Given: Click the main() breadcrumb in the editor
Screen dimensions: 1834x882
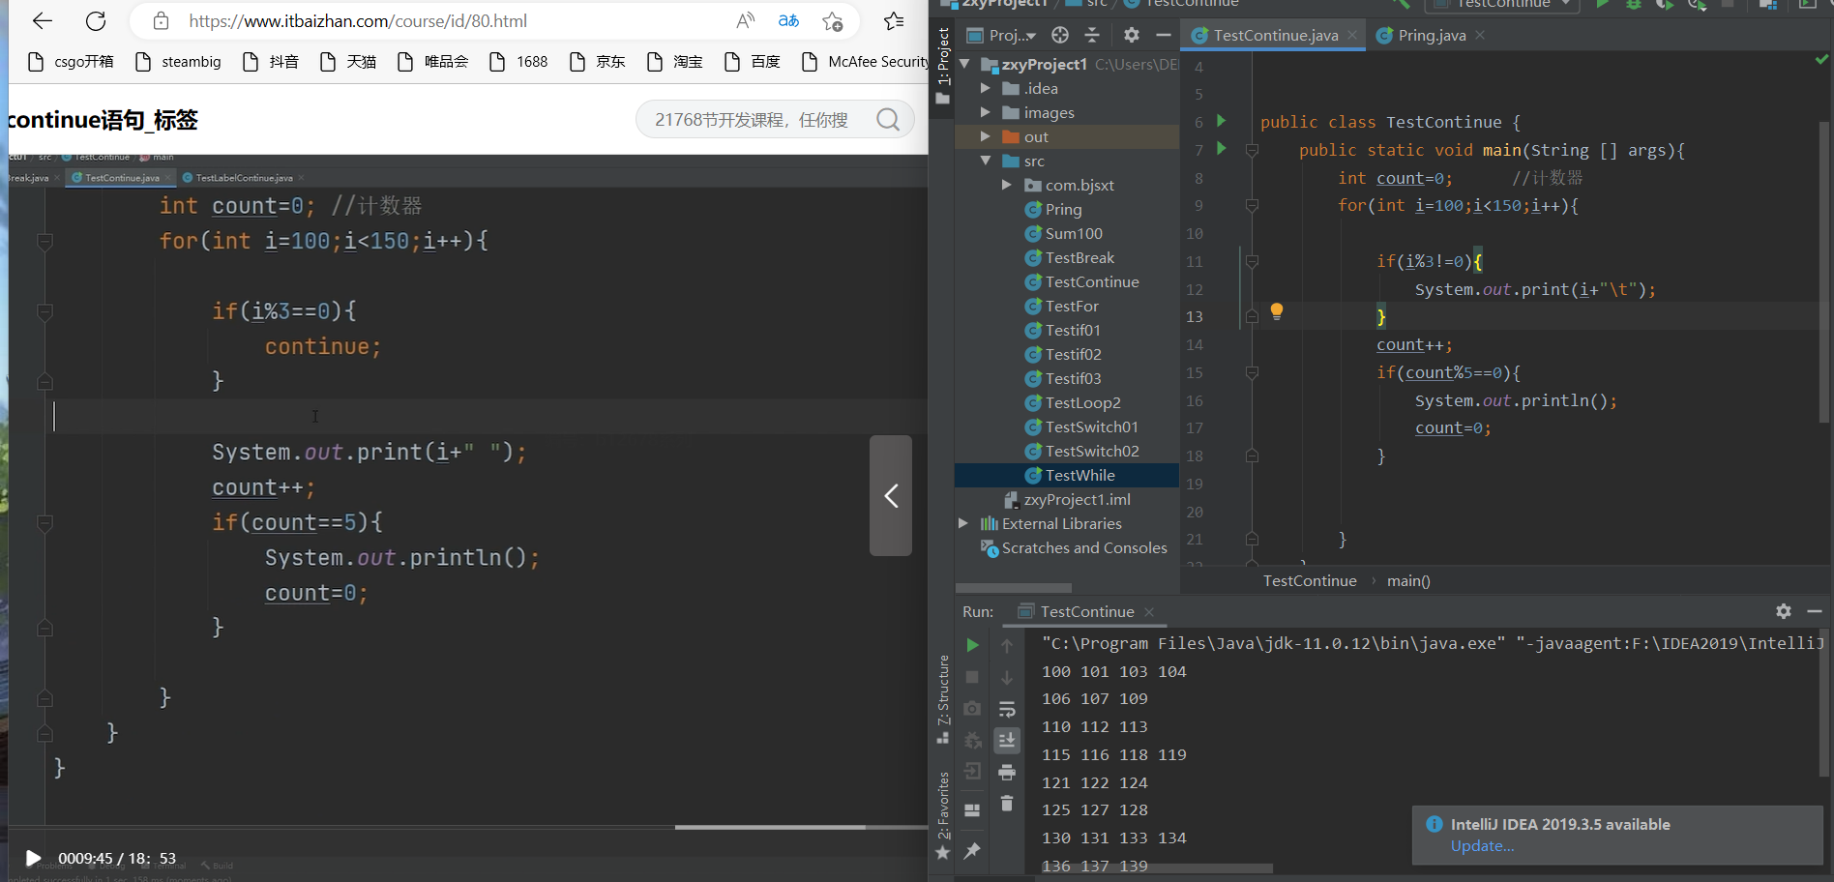Looking at the screenshot, I should click(1408, 580).
